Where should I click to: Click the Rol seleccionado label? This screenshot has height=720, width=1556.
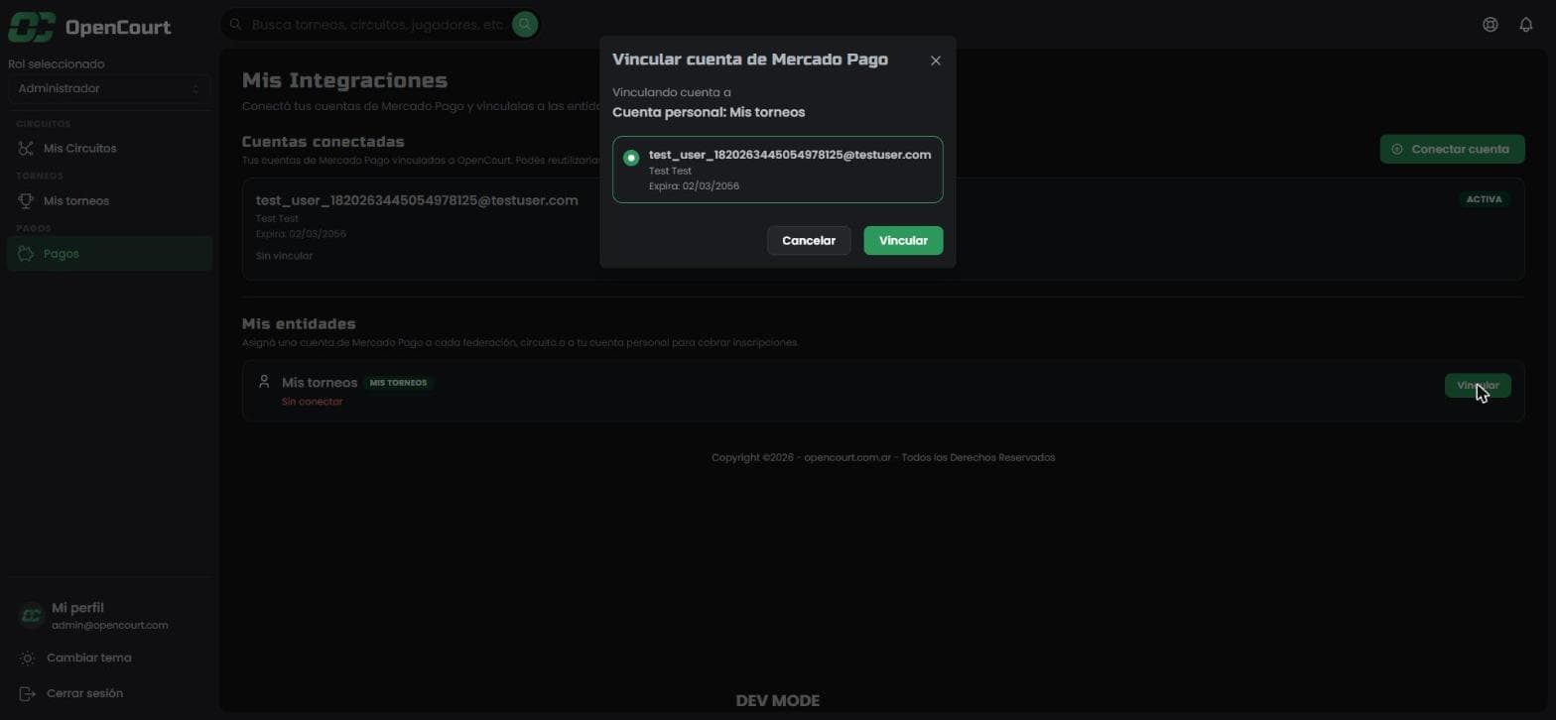coord(57,64)
